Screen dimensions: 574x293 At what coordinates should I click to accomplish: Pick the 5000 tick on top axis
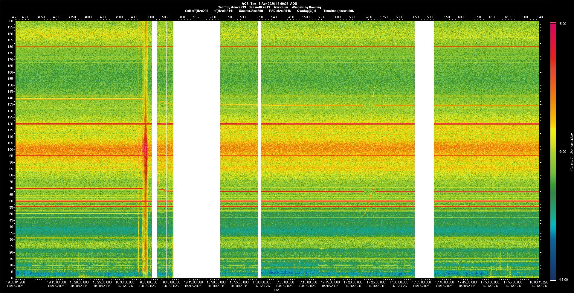tap(150, 17)
